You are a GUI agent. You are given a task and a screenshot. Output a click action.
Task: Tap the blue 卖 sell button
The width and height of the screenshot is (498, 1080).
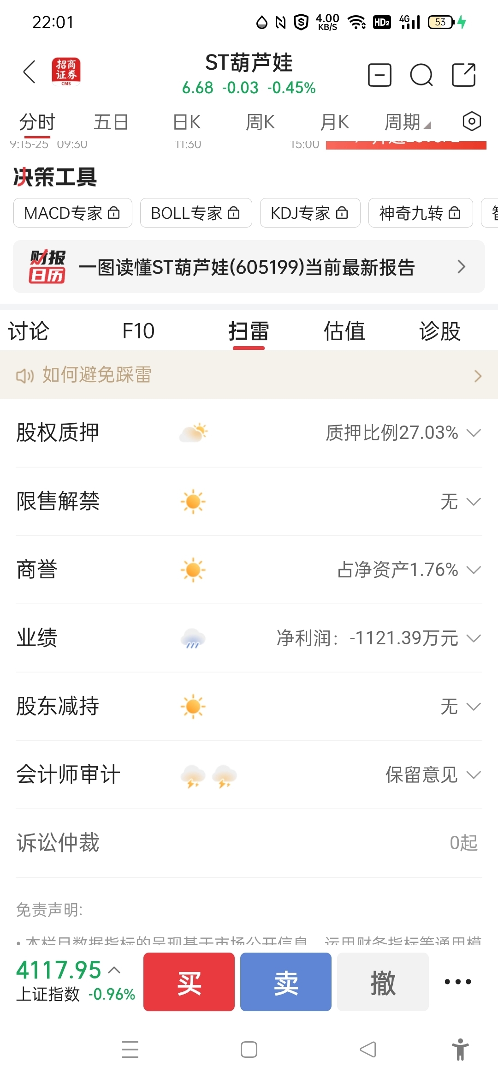click(286, 982)
